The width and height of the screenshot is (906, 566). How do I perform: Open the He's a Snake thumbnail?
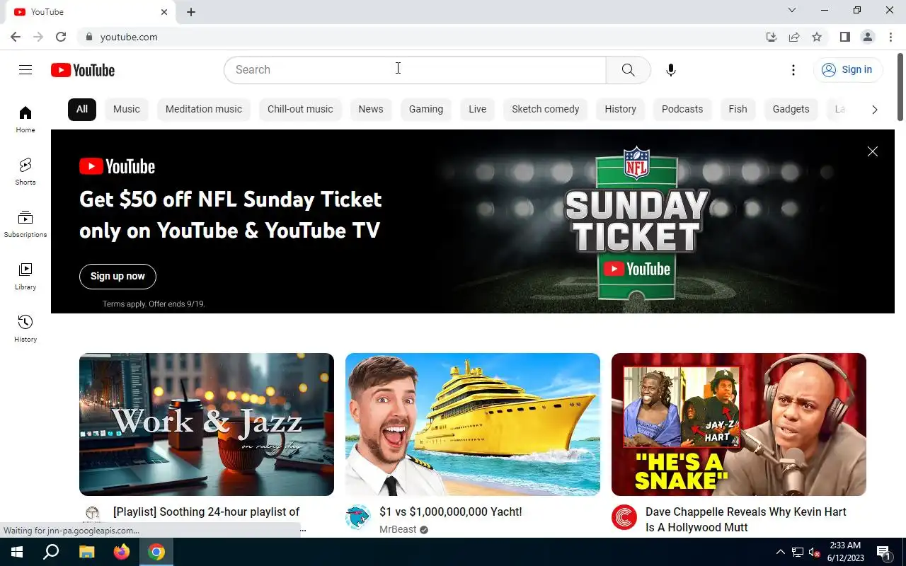tap(739, 424)
